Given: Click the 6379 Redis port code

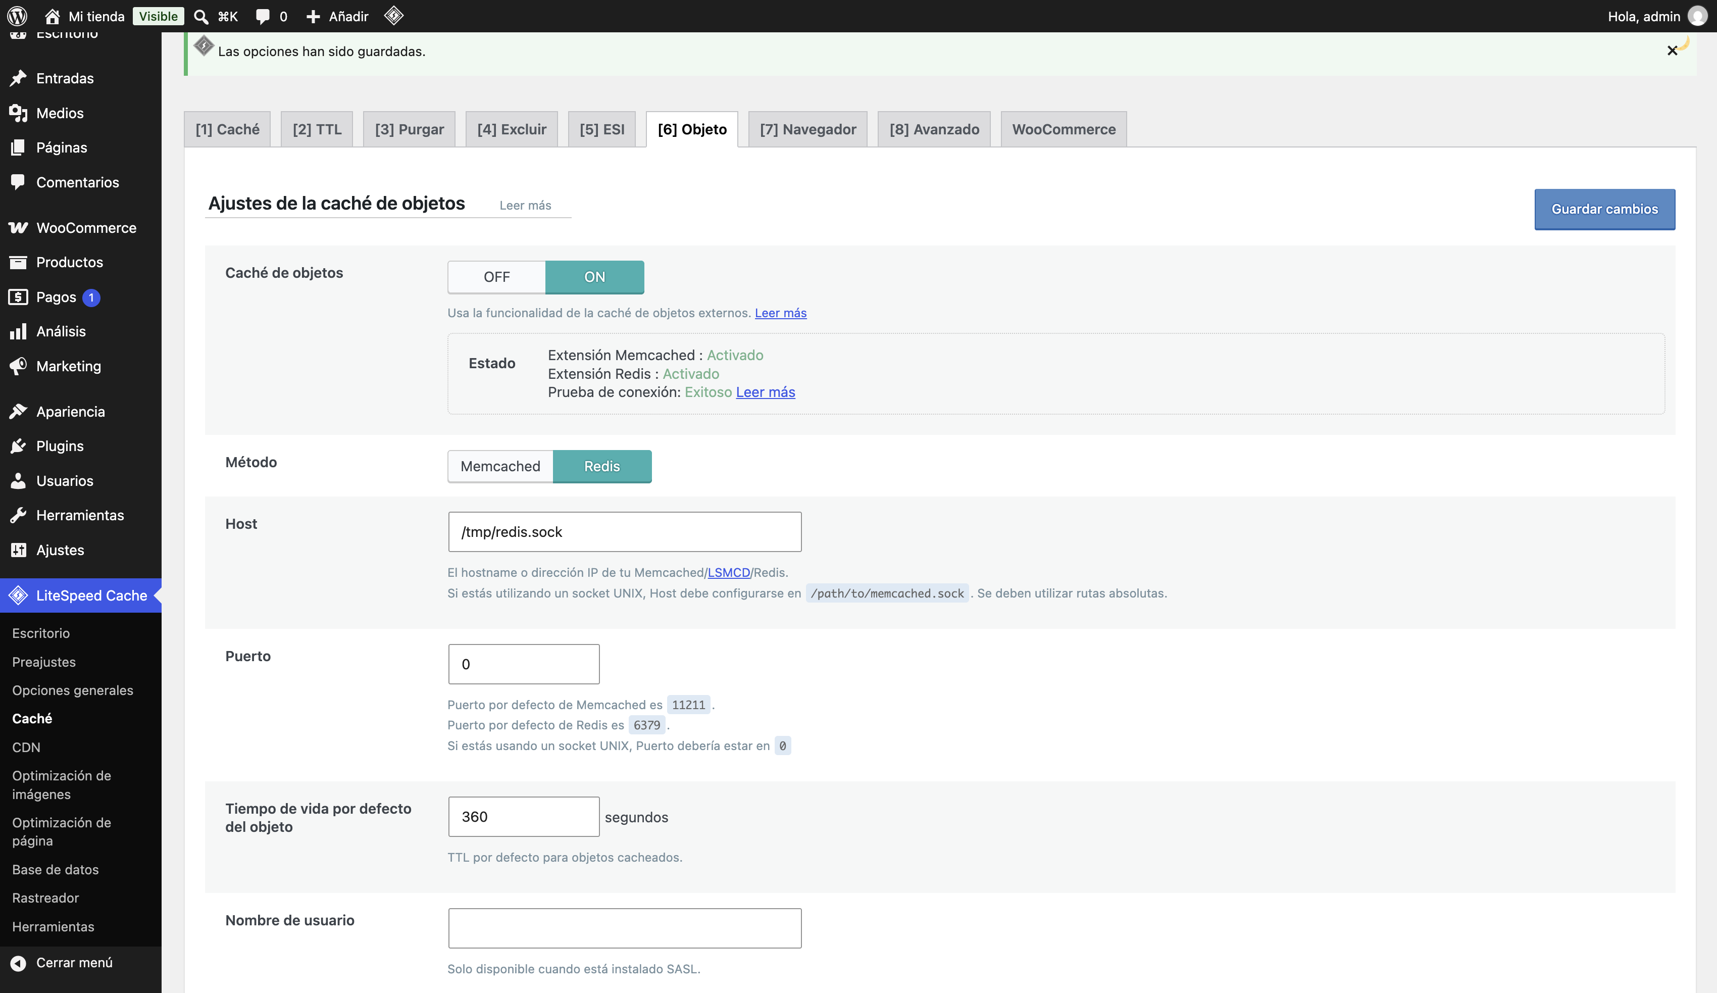Looking at the screenshot, I should click(646, 725).
